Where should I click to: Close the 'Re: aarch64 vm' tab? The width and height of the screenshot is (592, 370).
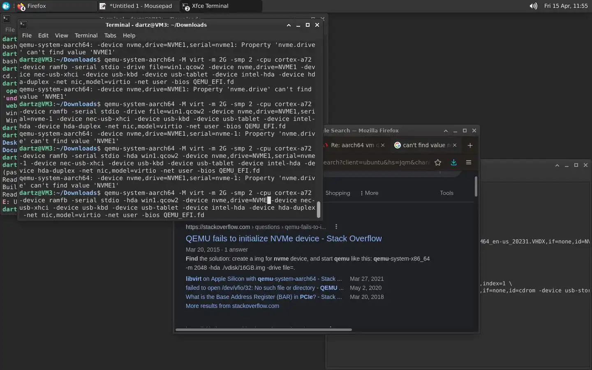(383, 145)
